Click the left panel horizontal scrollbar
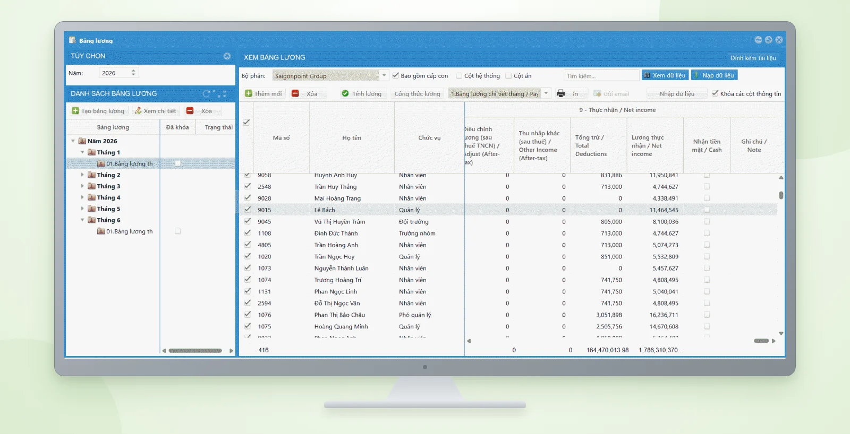Screen dimensions: 850x434 tap(195, 351)
